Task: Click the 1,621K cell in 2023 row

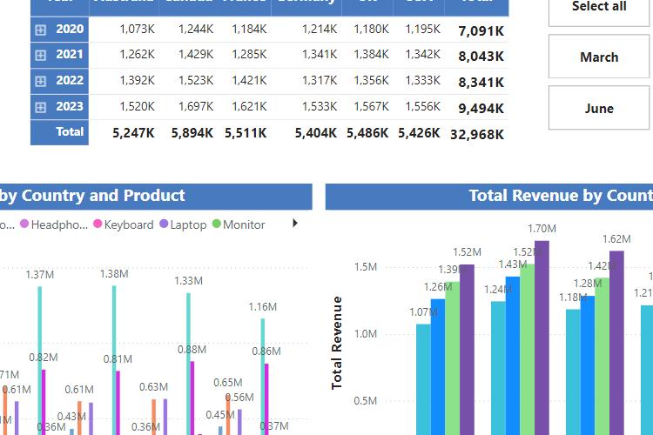Action: point(249,106)
